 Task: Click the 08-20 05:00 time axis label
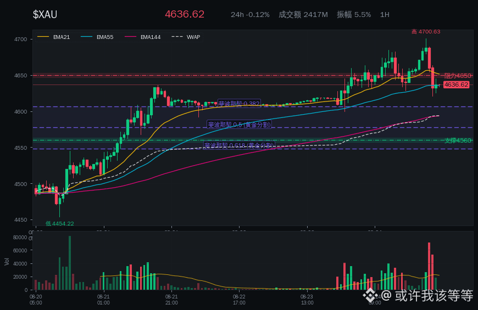click(x=36, y=300)
